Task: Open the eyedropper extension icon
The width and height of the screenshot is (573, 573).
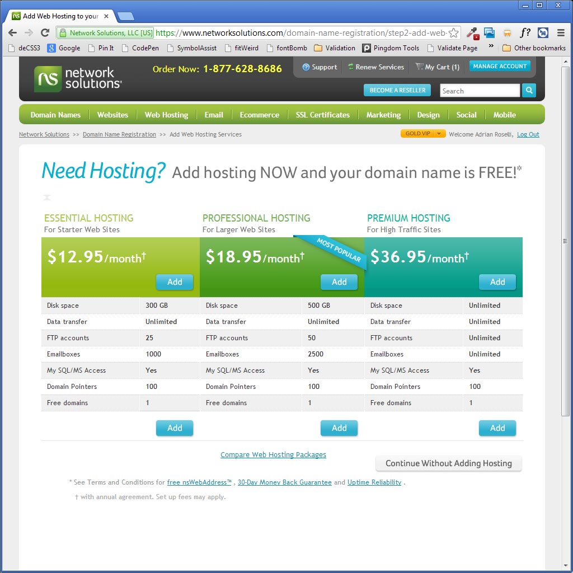Action: click(x=473, y=33)
